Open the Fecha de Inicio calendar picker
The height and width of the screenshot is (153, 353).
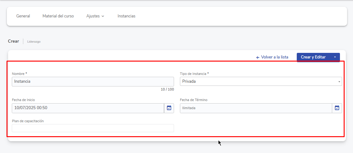(169, 108)
